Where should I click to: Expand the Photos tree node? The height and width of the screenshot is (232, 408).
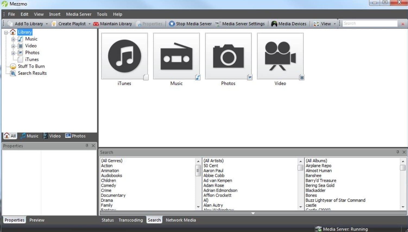pos(13,53)
